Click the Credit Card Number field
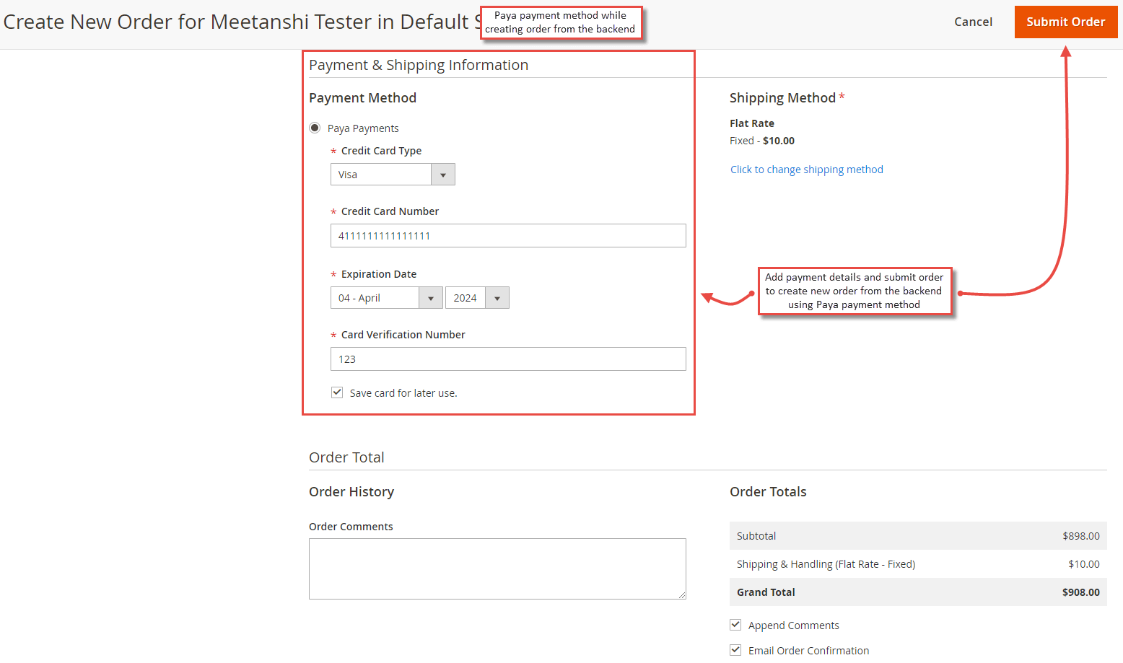1123x663 pixels. coord(508,235)
